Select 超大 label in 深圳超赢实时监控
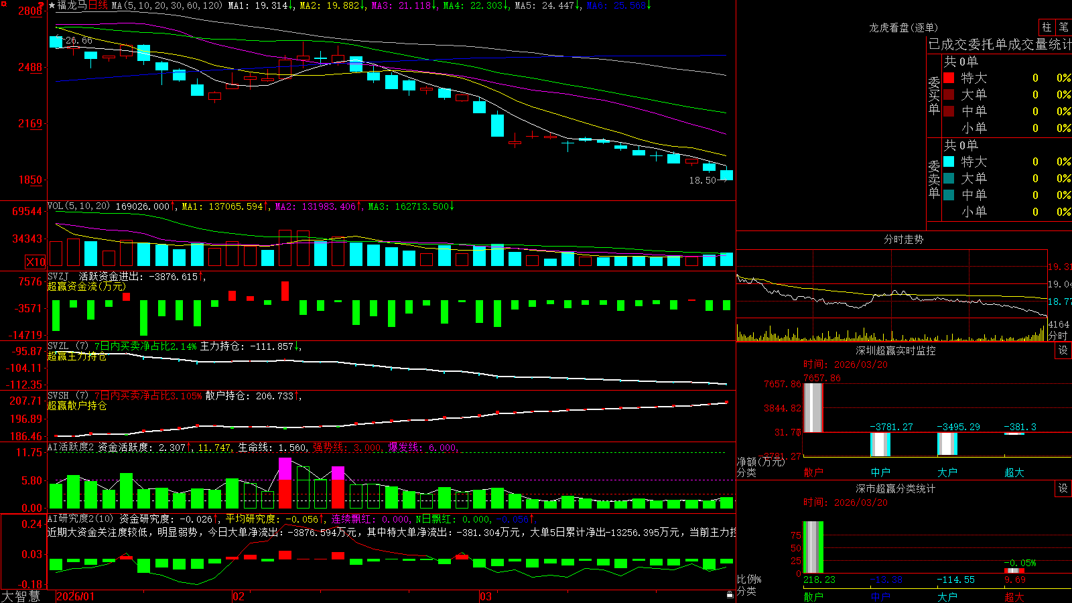 coord(1014,472)
